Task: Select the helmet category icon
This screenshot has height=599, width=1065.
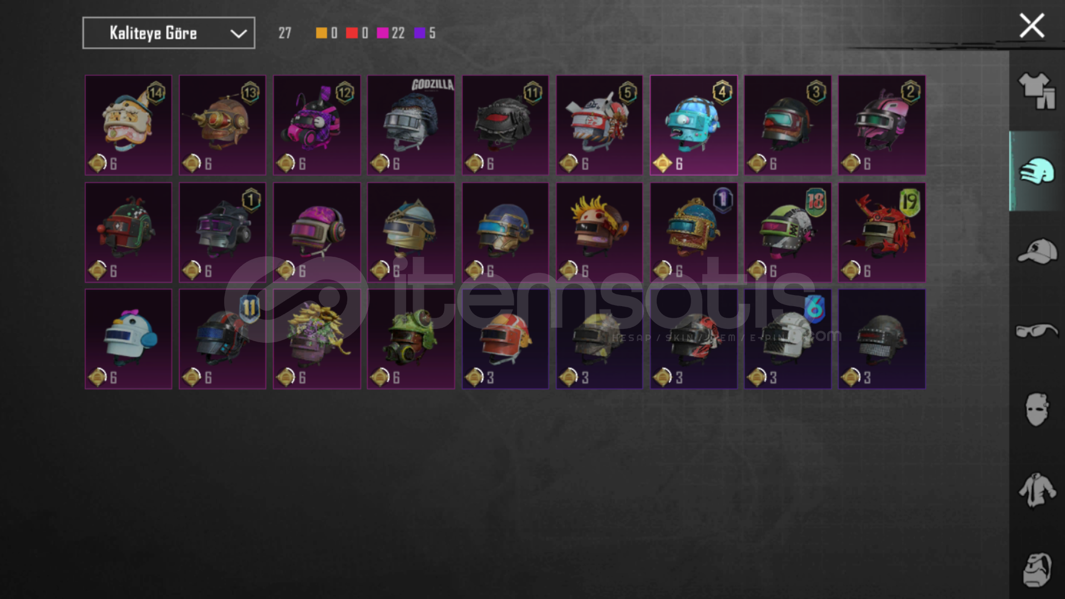Action: coord(1036,171)
